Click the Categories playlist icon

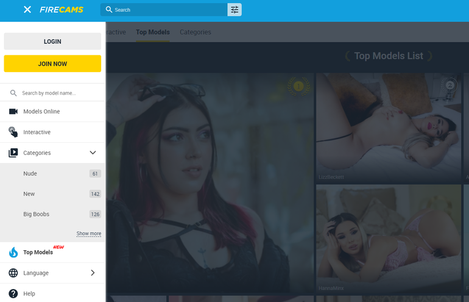click(x=13, y=153)
